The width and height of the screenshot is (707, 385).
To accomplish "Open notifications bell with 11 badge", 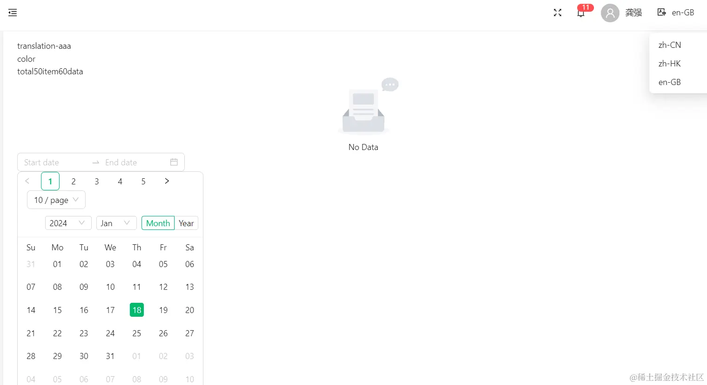I will click(x=581, y=13).
